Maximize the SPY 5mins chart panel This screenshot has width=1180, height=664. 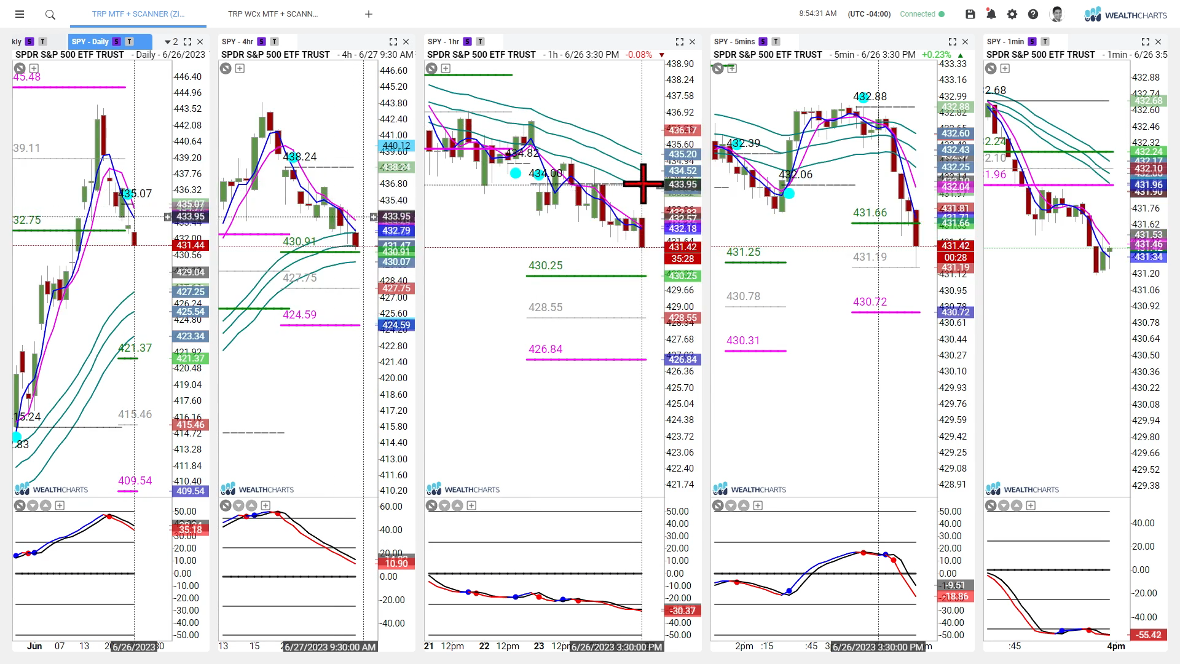click(953, 42)
